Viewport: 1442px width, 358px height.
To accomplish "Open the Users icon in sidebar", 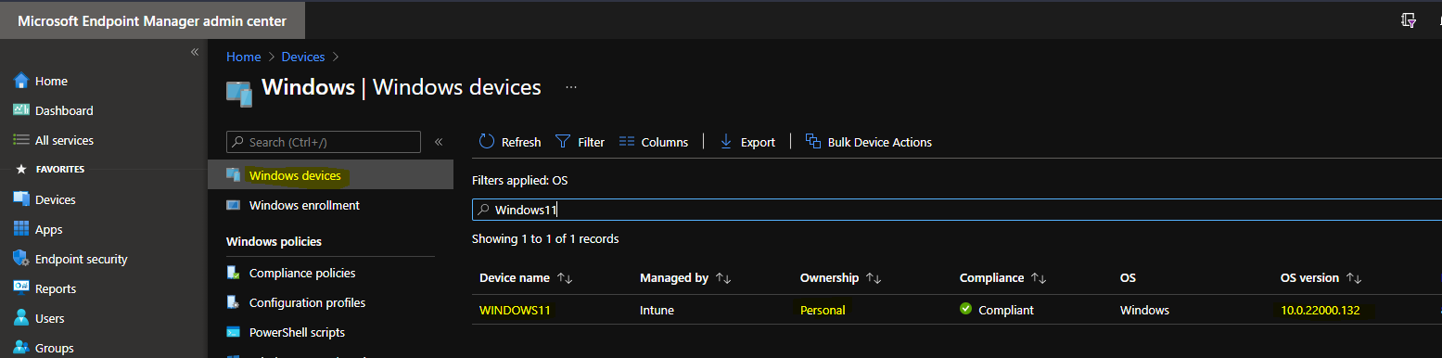I will tap(21, 318).
